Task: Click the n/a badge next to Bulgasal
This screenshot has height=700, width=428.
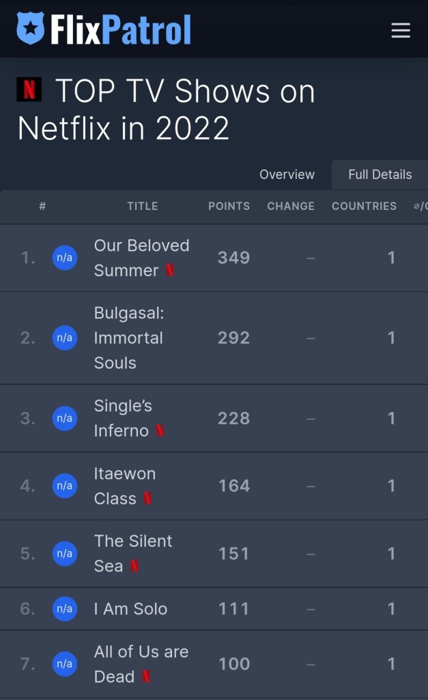Action: (x=65, y=338)
